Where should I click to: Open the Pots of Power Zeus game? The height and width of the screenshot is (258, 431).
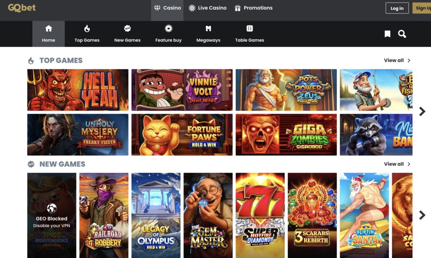coord(286,90)
